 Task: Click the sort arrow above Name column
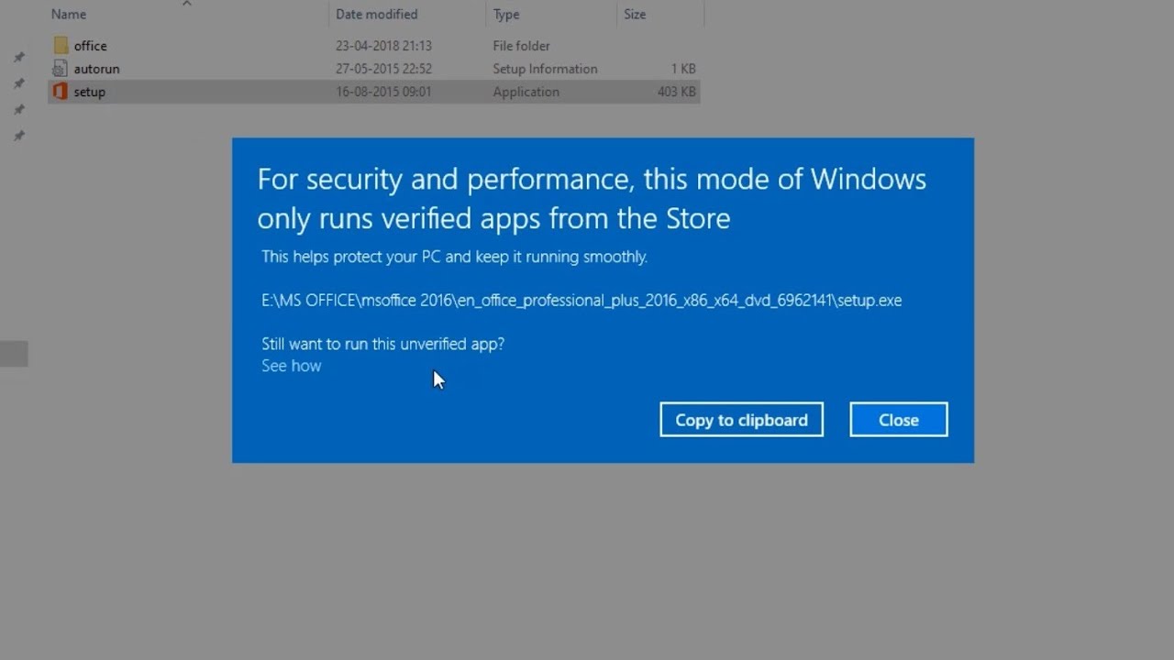187,4
